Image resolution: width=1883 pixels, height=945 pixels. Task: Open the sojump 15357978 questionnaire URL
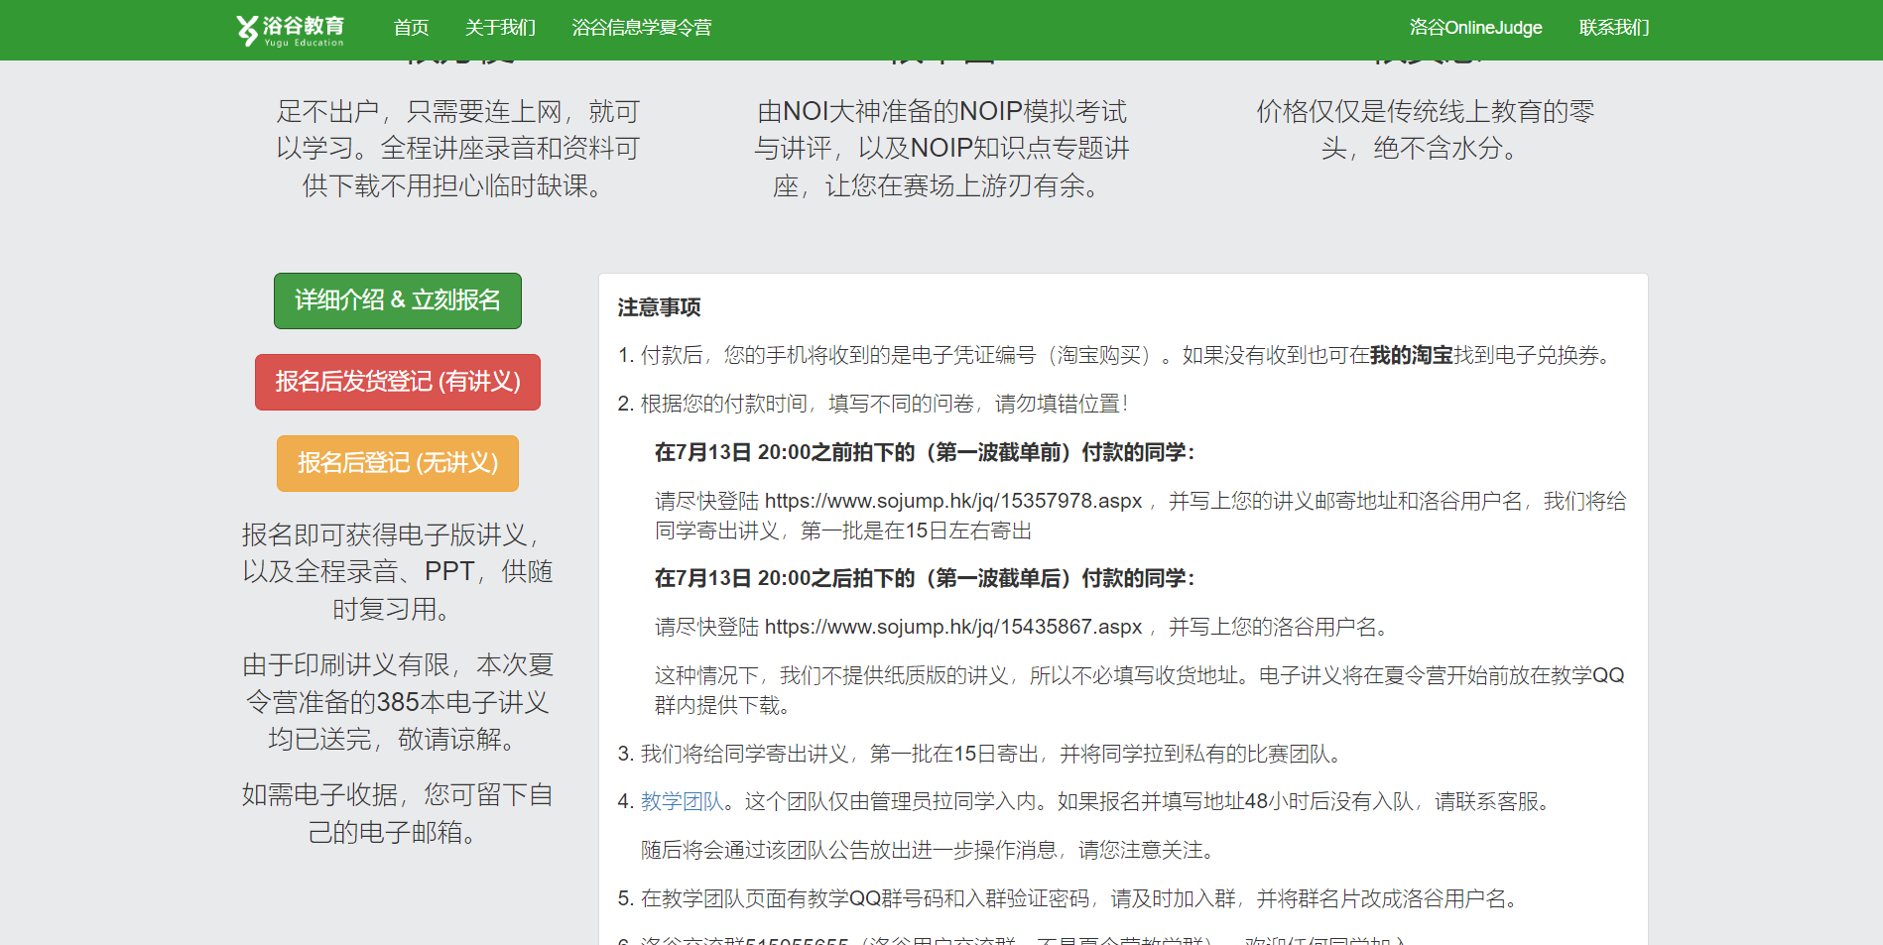click(x=952, y=502)
